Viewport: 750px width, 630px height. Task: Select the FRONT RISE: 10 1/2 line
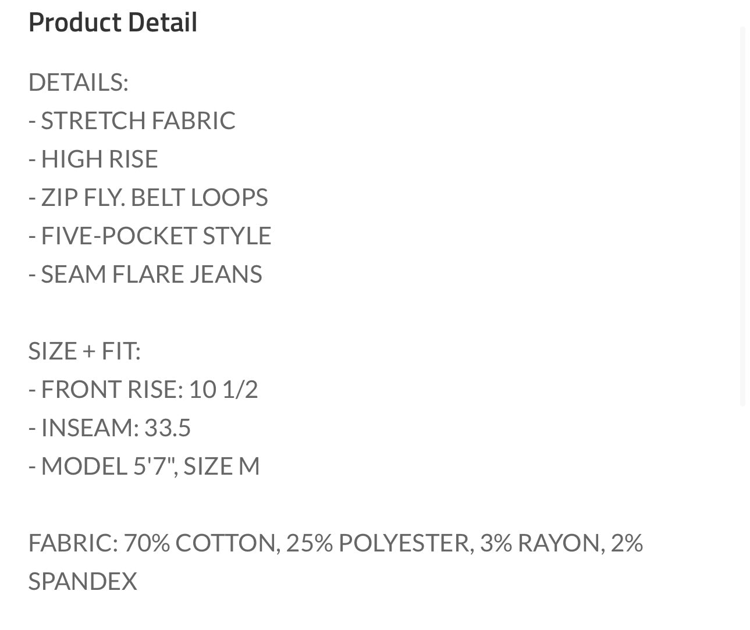[143, 389]
